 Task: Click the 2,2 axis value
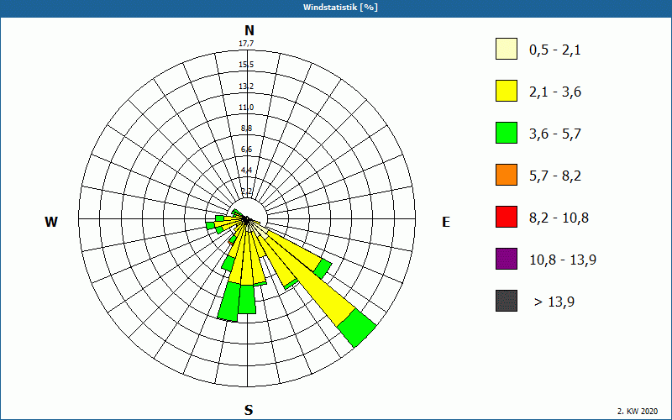coord(246,191)
